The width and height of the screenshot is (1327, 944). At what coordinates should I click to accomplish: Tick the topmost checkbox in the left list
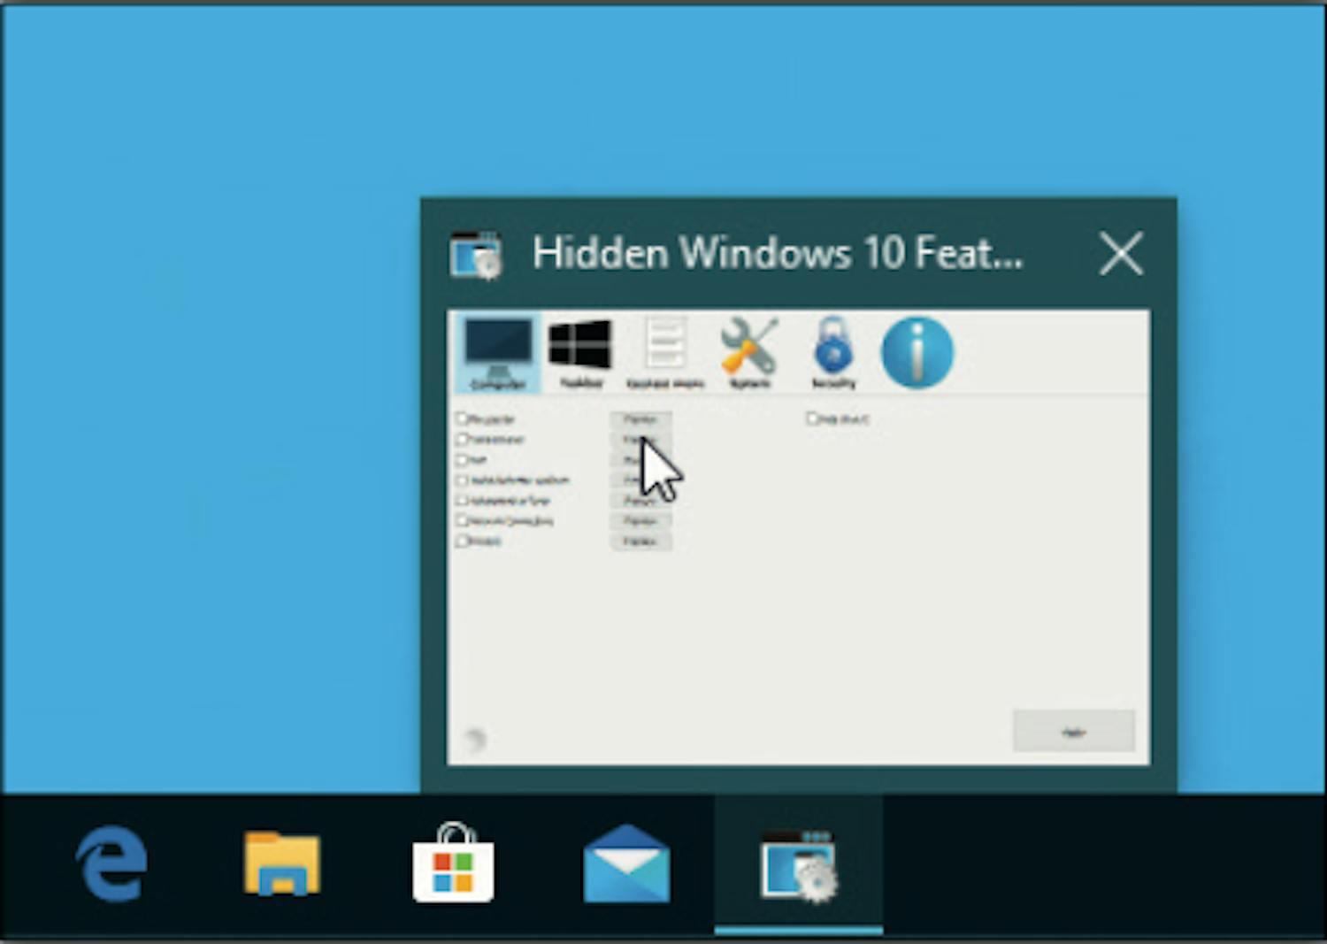462,418
